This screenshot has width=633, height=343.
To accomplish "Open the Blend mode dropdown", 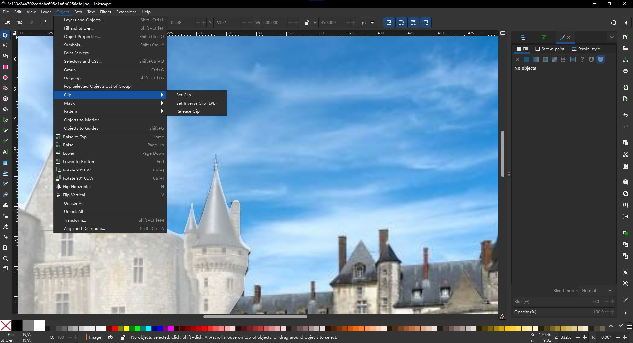I will (x=596, y=291).
